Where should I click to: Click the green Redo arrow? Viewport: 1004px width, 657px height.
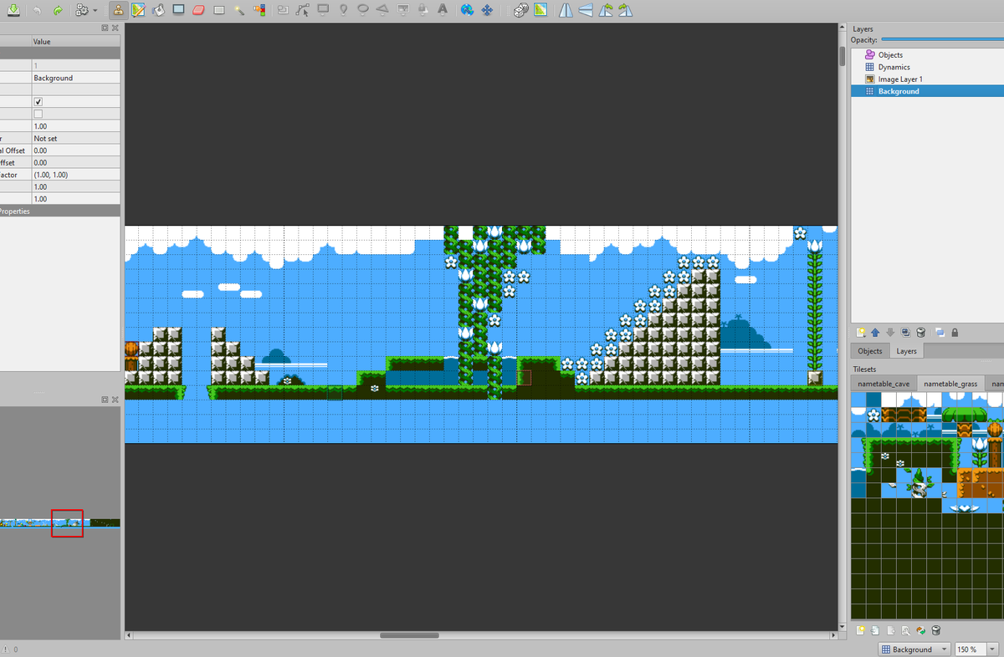[59, 10]
